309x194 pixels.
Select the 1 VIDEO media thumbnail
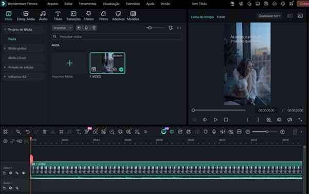tap(107, 63)
